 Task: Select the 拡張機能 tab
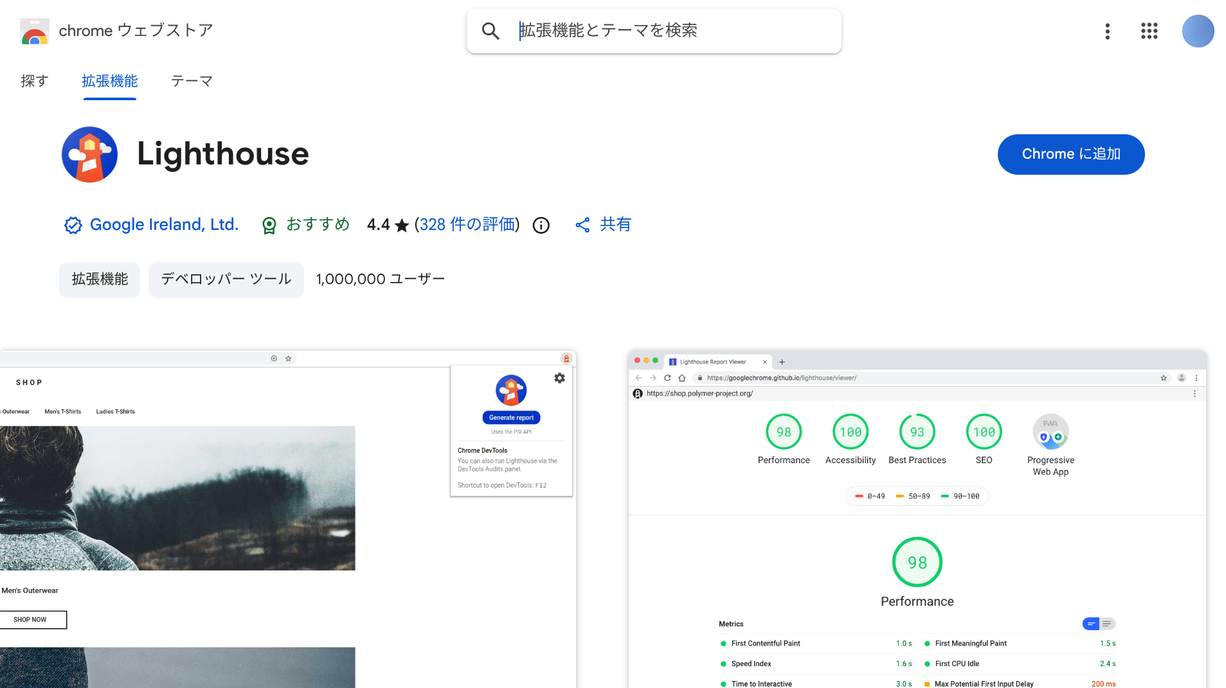point(110,81)
